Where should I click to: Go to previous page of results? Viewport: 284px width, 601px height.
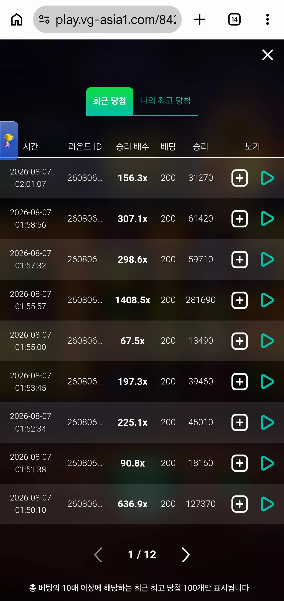pyautogui.click(x=98, y=555)
